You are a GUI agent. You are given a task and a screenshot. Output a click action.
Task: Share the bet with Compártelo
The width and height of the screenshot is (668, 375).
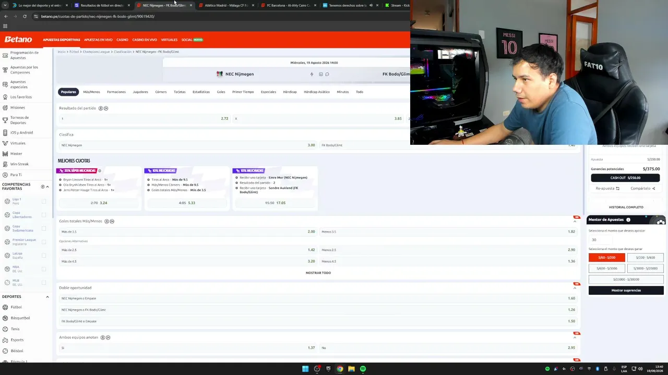click(x=642, y=189)
